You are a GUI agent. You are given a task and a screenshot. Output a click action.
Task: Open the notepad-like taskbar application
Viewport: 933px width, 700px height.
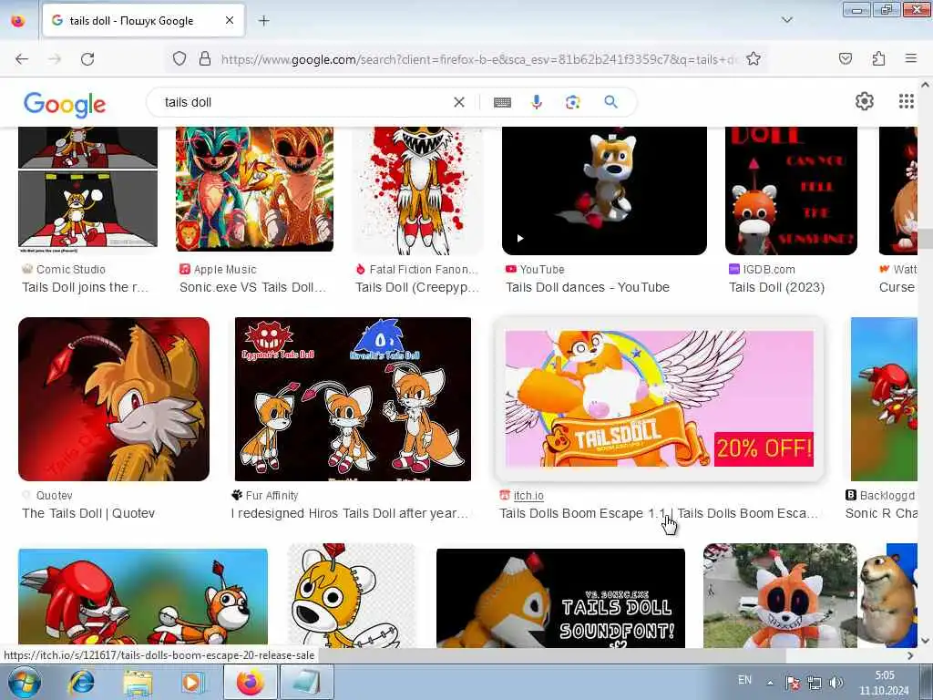306,682
